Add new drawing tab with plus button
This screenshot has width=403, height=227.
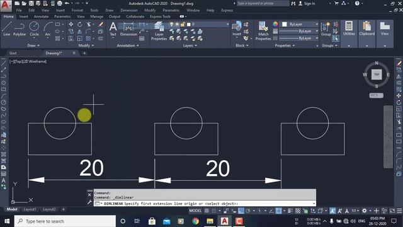tap(84, 53)
